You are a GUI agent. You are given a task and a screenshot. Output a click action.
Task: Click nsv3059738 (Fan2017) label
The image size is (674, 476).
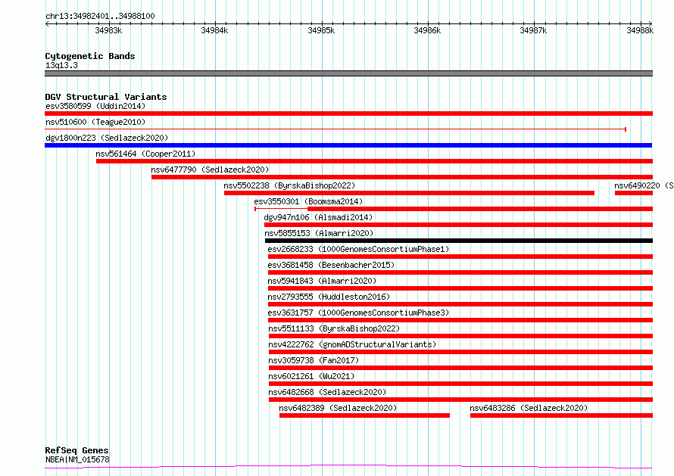coord(314,360)
